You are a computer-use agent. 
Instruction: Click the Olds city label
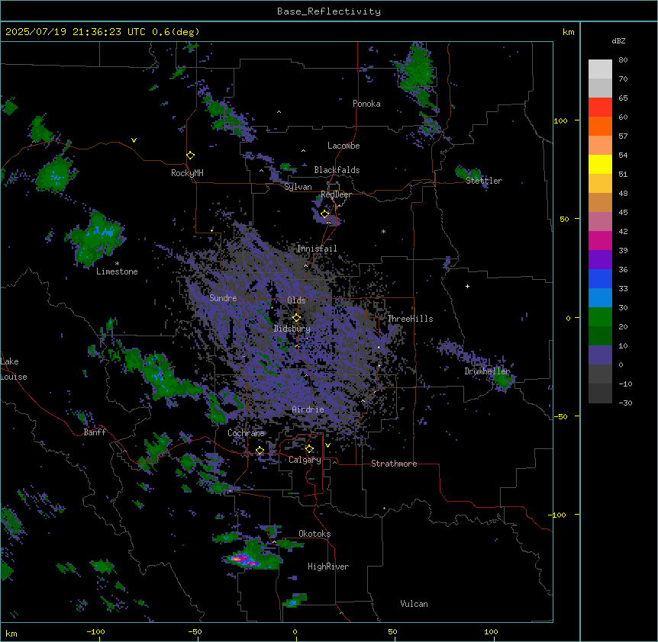click(x=296, y=300)
